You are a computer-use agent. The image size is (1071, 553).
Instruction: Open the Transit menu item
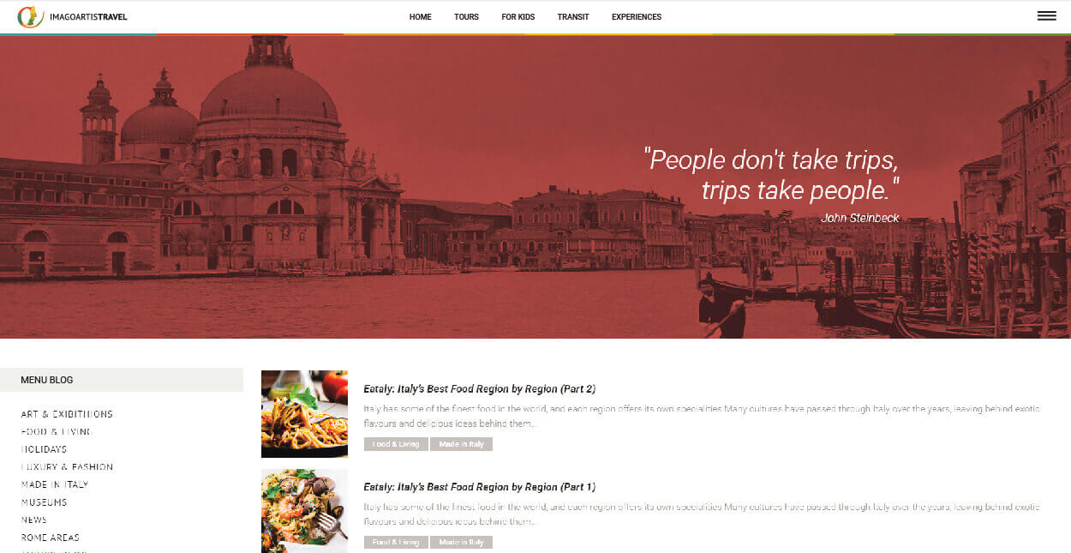coord(573,17)
